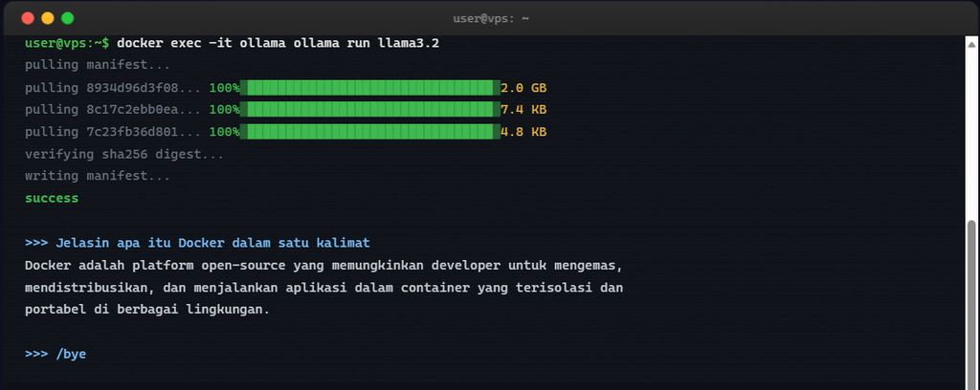Click the '100%' label on the 2.0 GB row

click(224, 87)
